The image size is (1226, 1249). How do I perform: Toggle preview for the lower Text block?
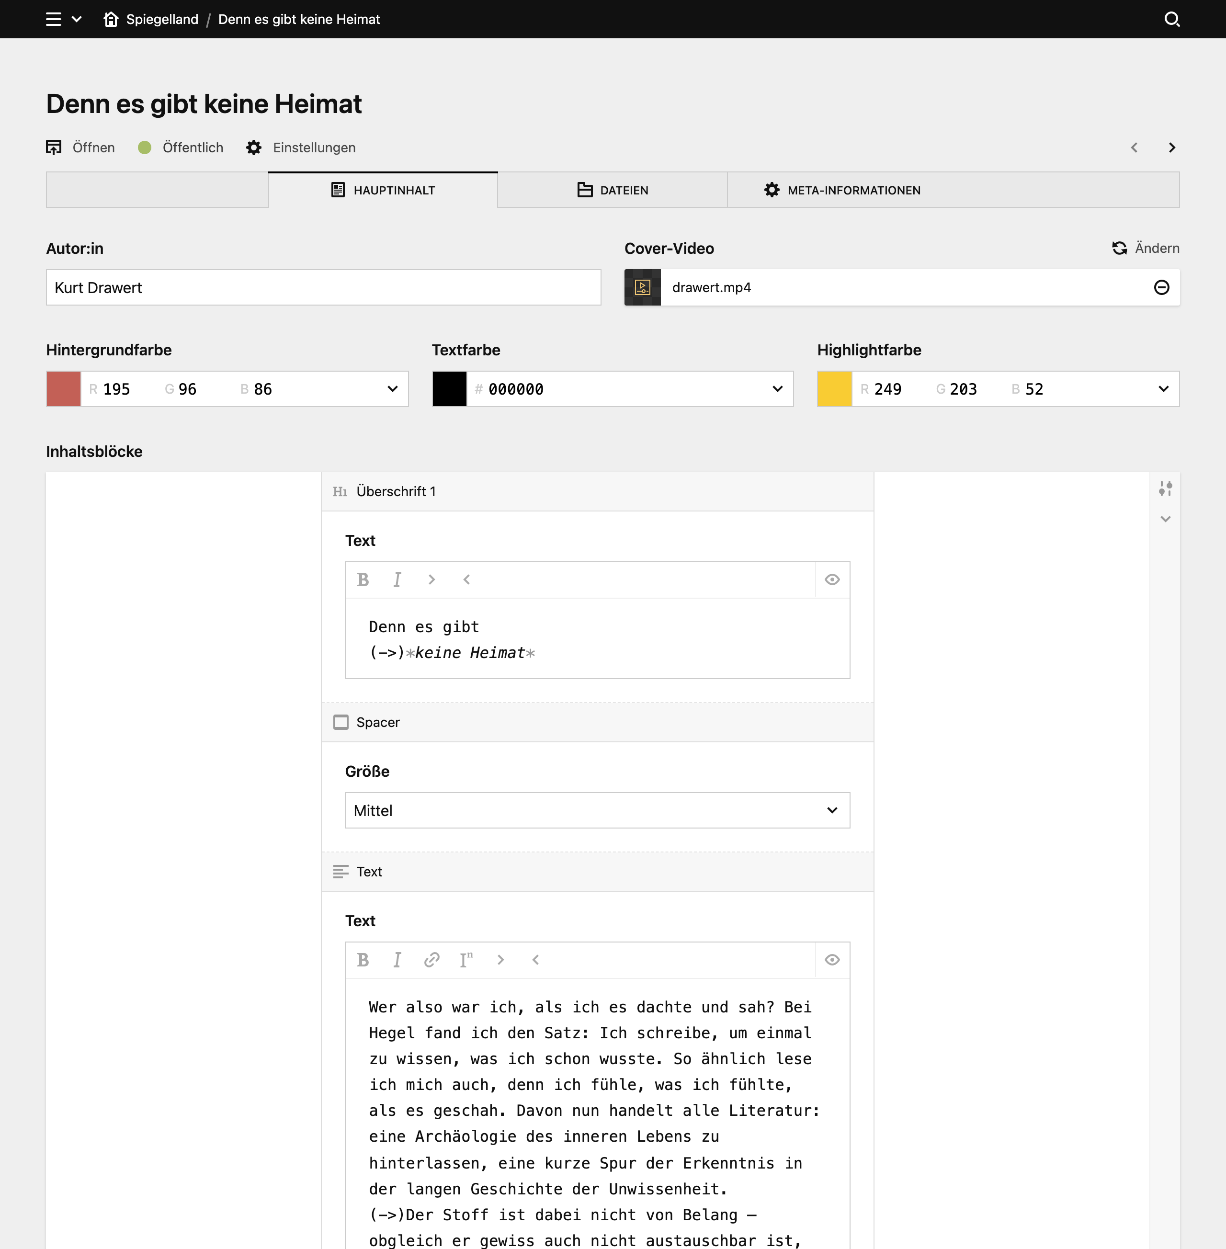tap(832, 960)
